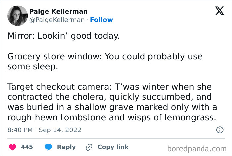The image size is (232, 156).
Task: Click the words 'wisps of lemongrass'
Action: tap(172, 117)
